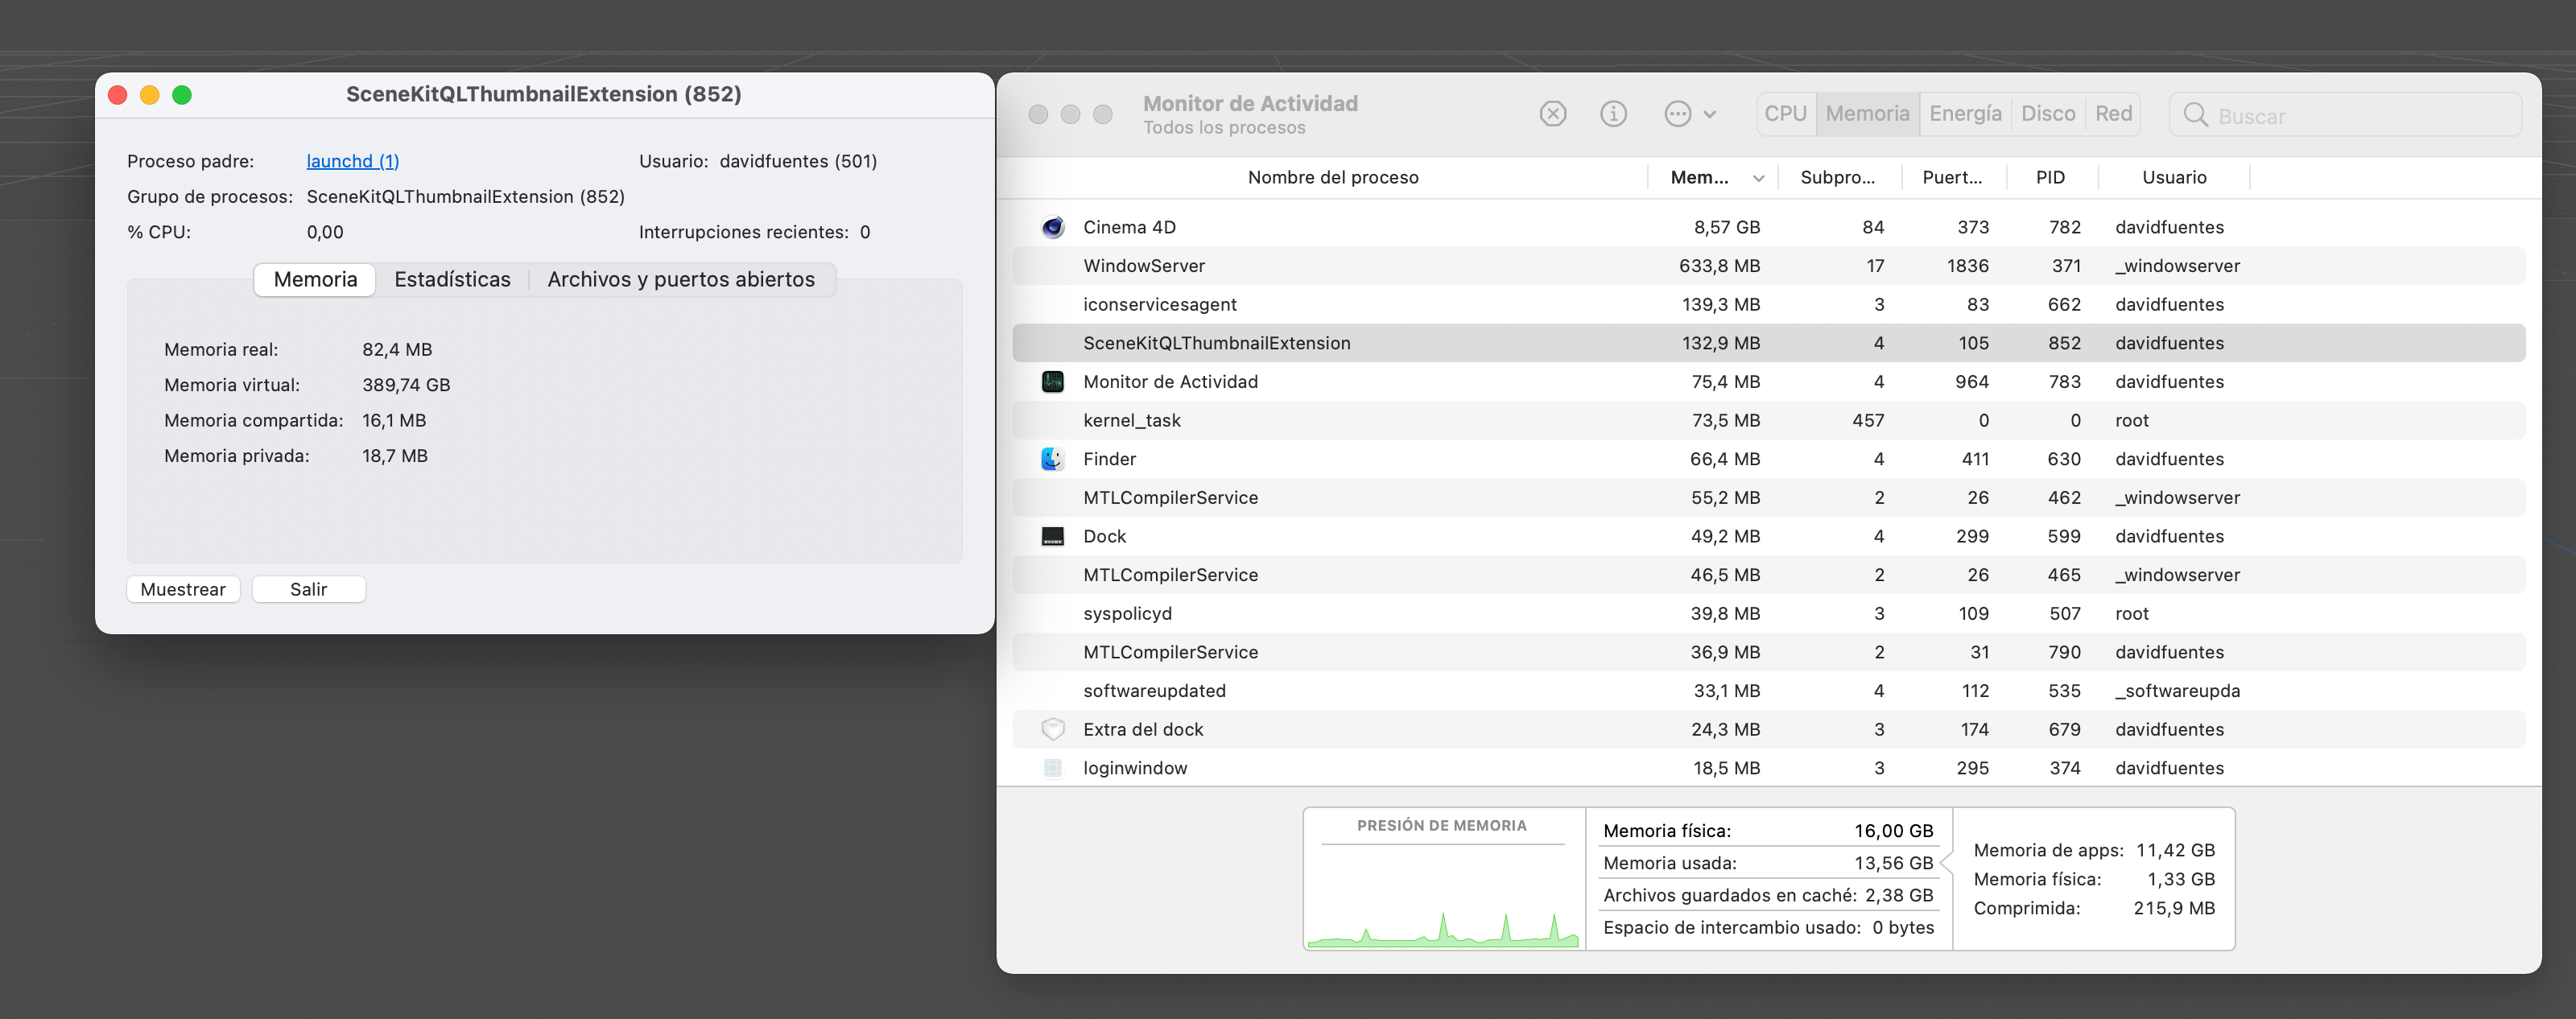Click Dock icon in process list
Screen dimensions: 2576x1019
tap(1053, 536)
